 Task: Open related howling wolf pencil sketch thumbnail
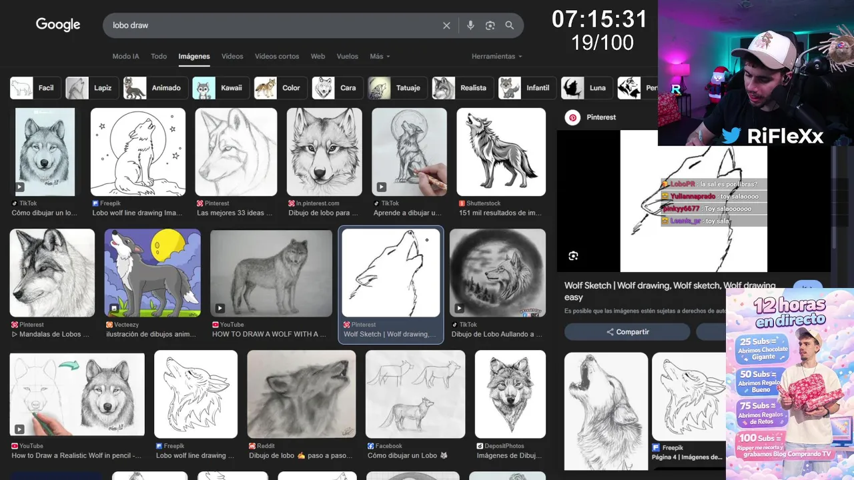click(606, 411)
